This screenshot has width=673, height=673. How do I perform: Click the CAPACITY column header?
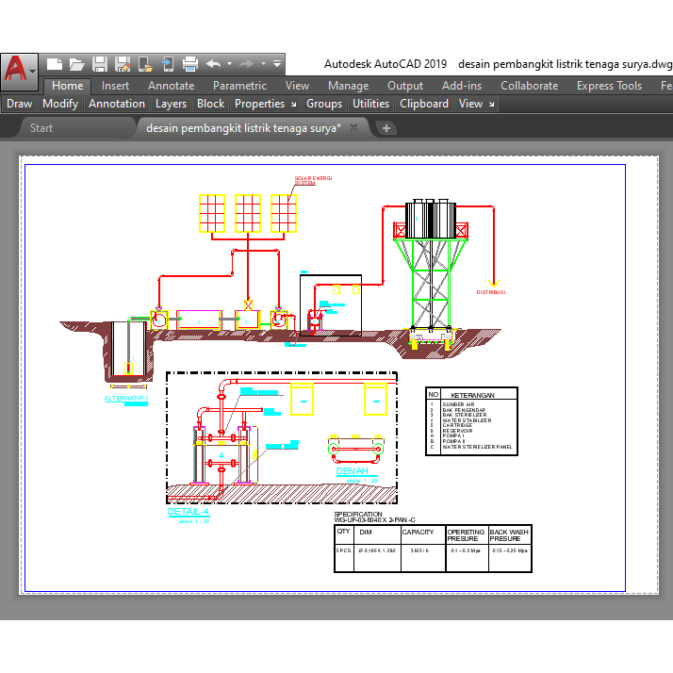click(x=418, y=533)
